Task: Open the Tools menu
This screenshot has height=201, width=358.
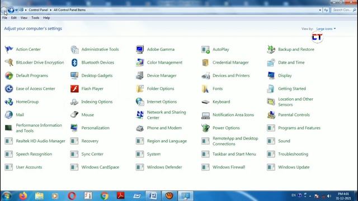Action: point(35,18)
